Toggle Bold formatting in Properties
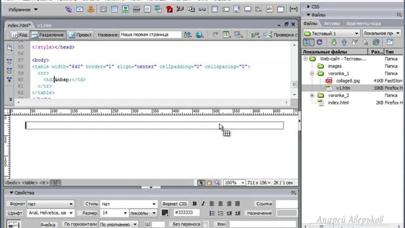The image size is (405, 228). tap(195, 204)
